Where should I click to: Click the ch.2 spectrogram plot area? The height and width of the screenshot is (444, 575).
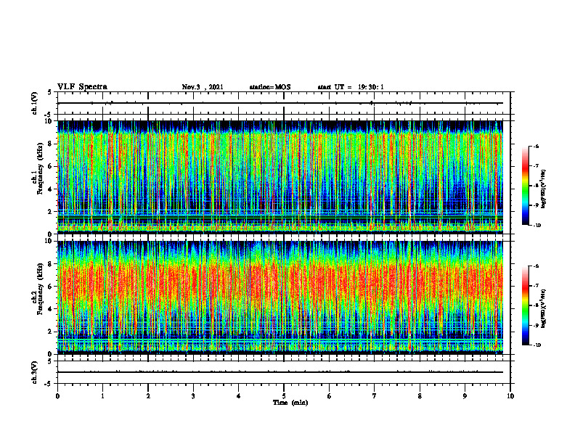pyautogui.click(x=280, y=297)
